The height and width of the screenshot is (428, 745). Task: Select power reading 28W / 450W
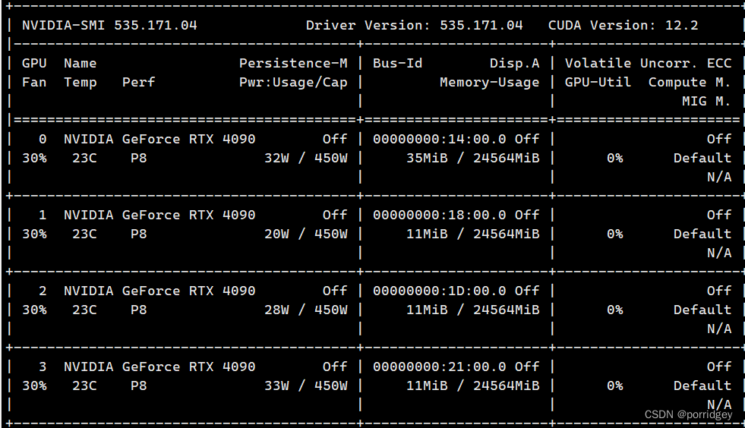pos(306,310)
